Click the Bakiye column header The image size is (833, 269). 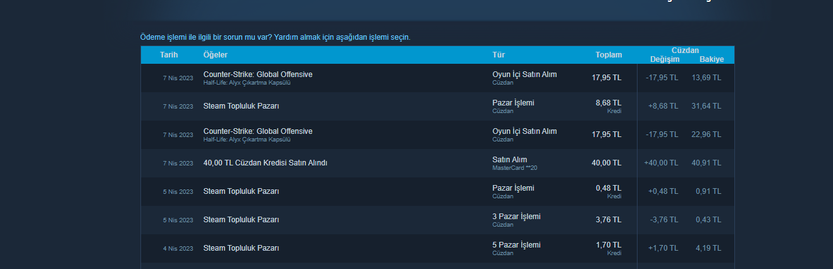(x=712, y=59)
